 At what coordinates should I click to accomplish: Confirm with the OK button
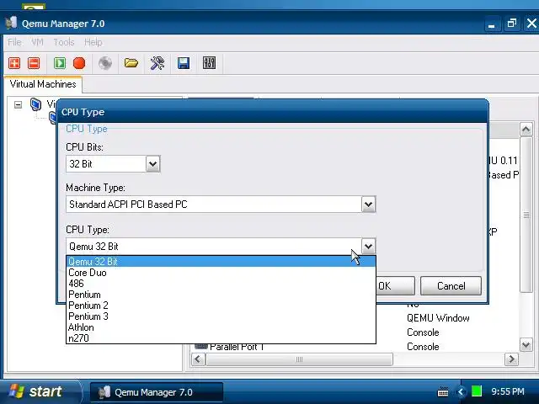click(x=395, y=286)
